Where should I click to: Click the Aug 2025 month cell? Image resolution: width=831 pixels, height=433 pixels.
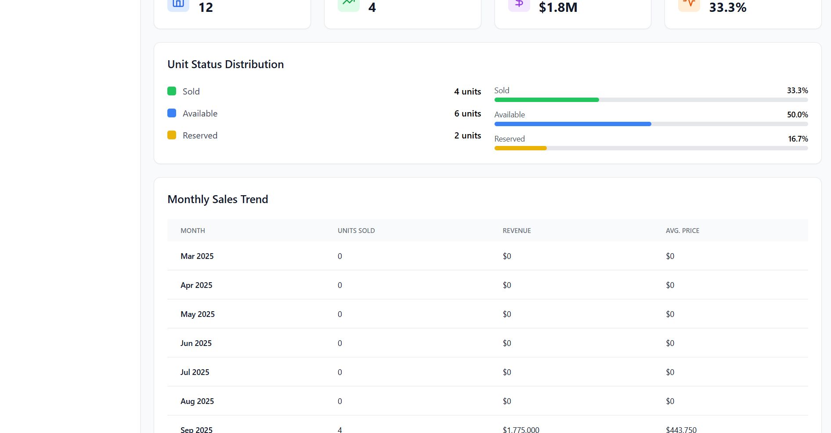pos(197,401)
